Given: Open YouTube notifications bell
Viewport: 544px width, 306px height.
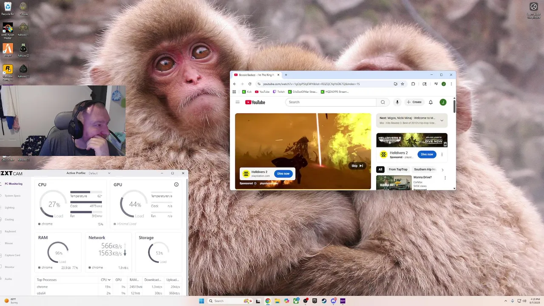Looking at the screenshot, I should [x=431, y=102].
